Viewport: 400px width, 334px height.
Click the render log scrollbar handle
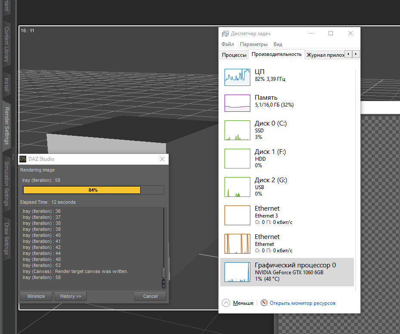(163, 273)
